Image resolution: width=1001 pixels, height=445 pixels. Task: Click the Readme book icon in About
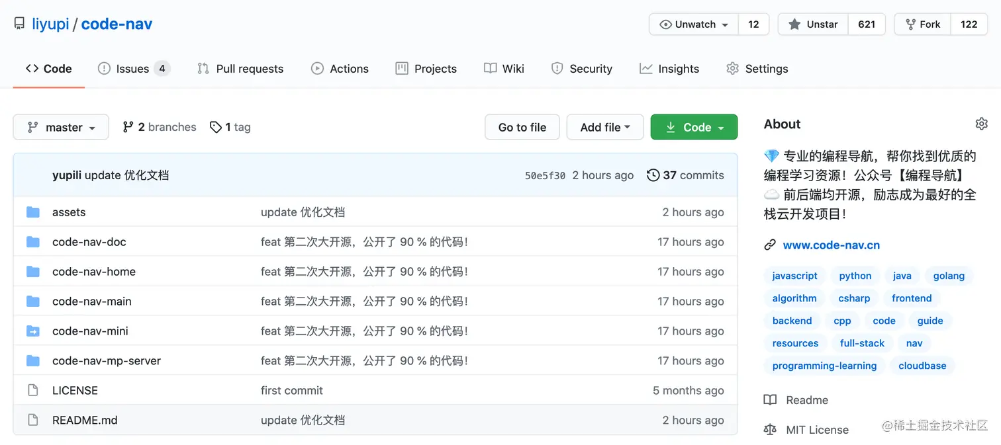(770, 400)
